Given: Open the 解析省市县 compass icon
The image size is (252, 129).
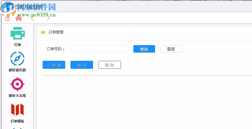Looking at the screenshot, I should pyautogui.click(x=17, y=59).
